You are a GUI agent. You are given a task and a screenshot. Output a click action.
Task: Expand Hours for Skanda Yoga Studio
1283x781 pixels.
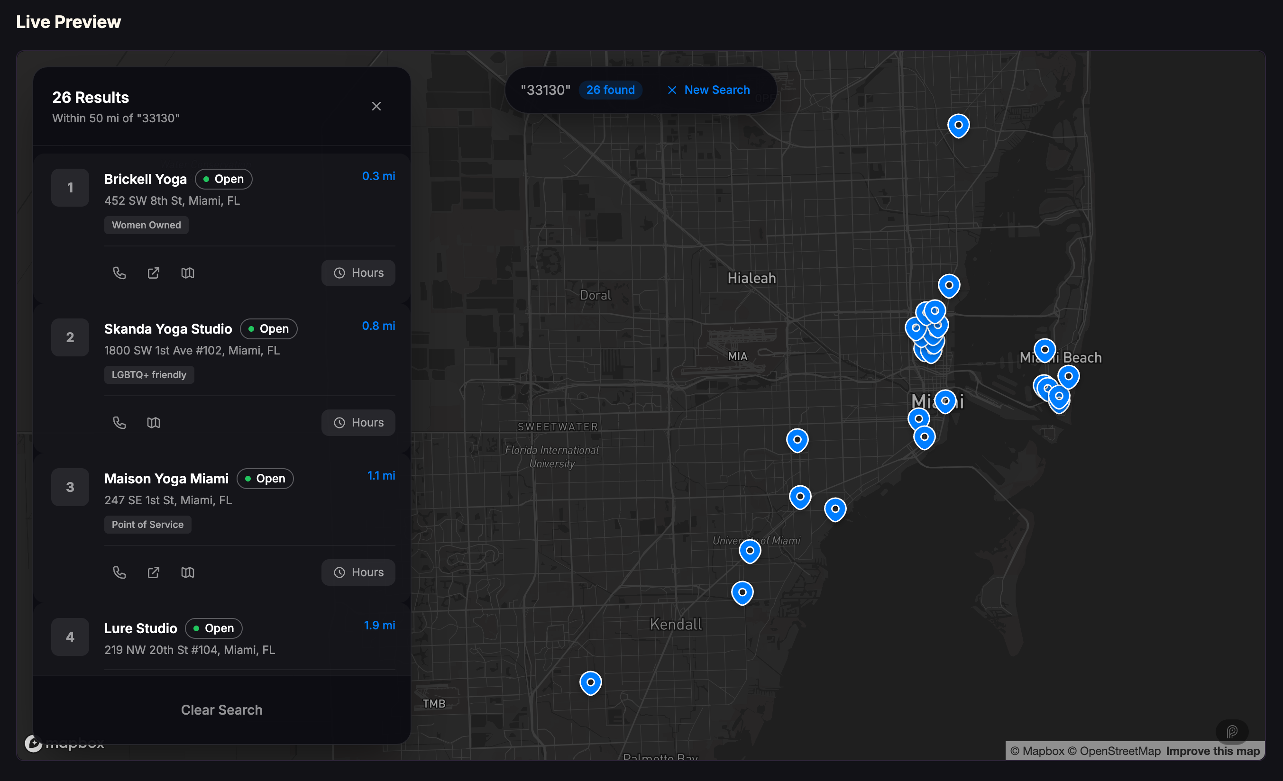[x=357, y=423]
